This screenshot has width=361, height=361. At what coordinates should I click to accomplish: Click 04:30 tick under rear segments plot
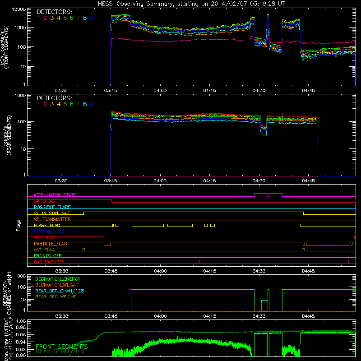259,181
